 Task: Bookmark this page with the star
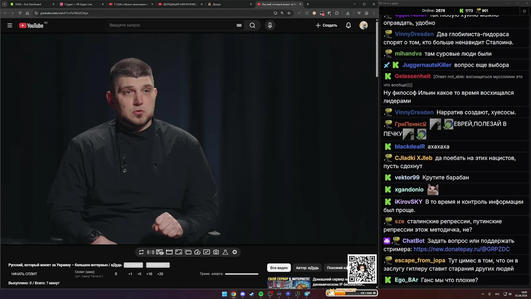click(x=289, y=13)
